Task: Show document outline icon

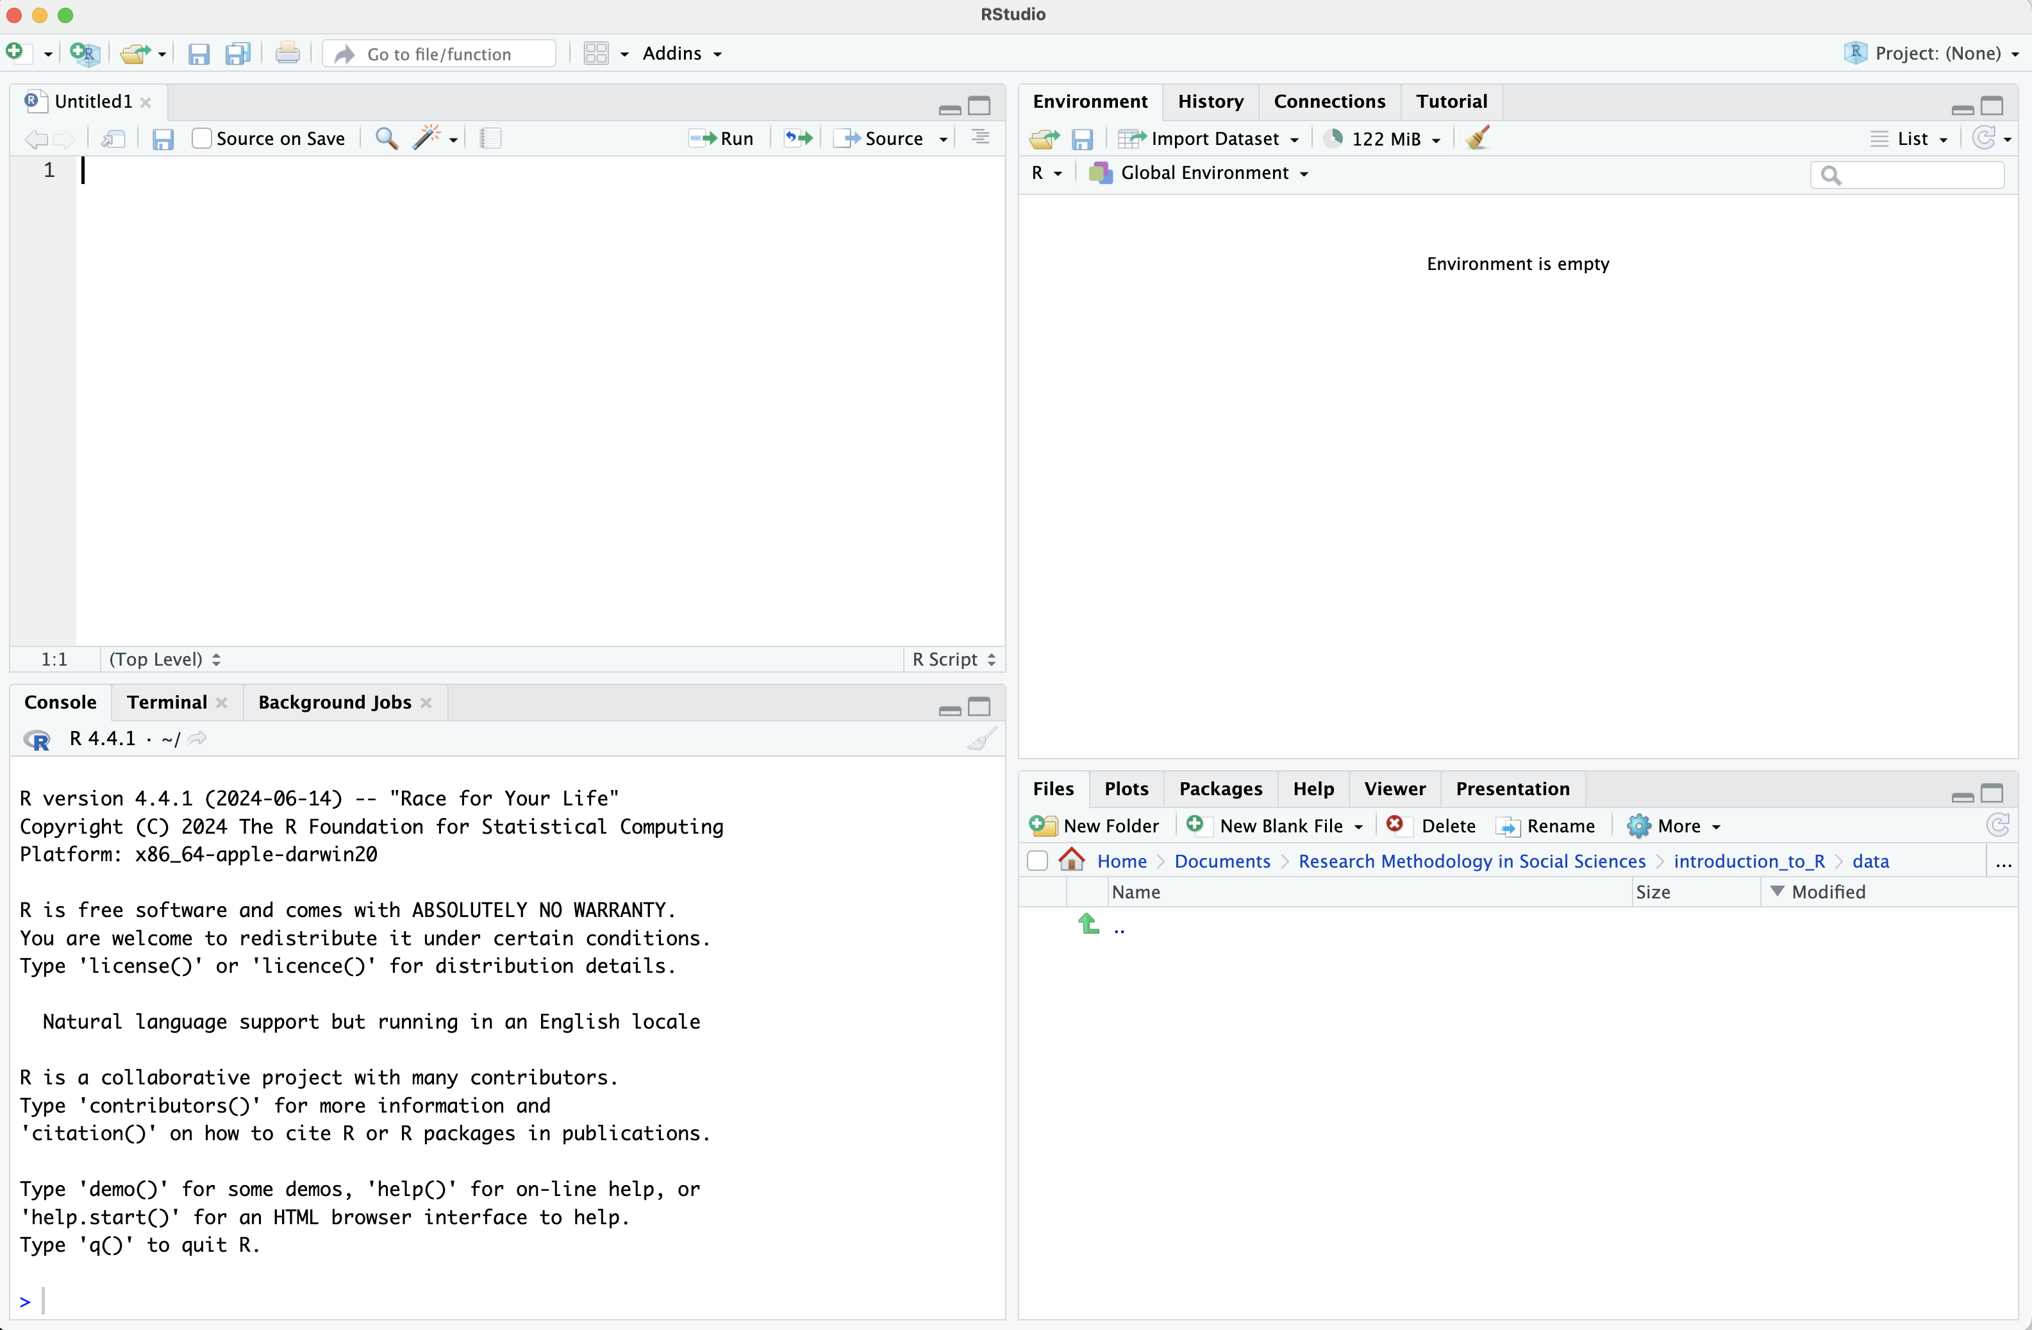Action: coord(981,137)
